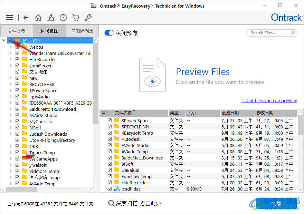Click the FonePaw Temp folder icon

pos(117,176)
